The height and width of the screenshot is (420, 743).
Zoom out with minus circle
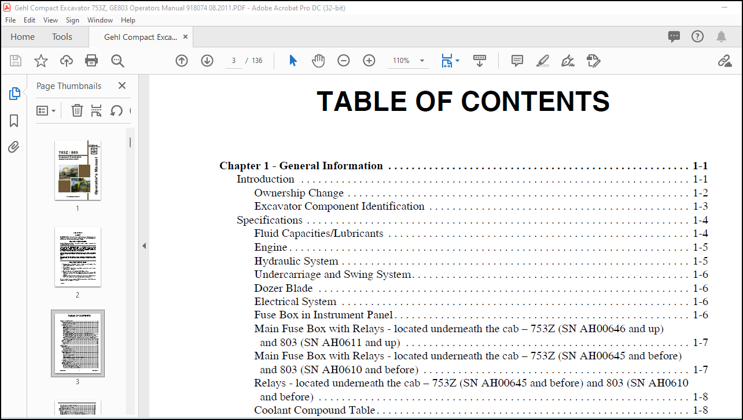(344, 61)
